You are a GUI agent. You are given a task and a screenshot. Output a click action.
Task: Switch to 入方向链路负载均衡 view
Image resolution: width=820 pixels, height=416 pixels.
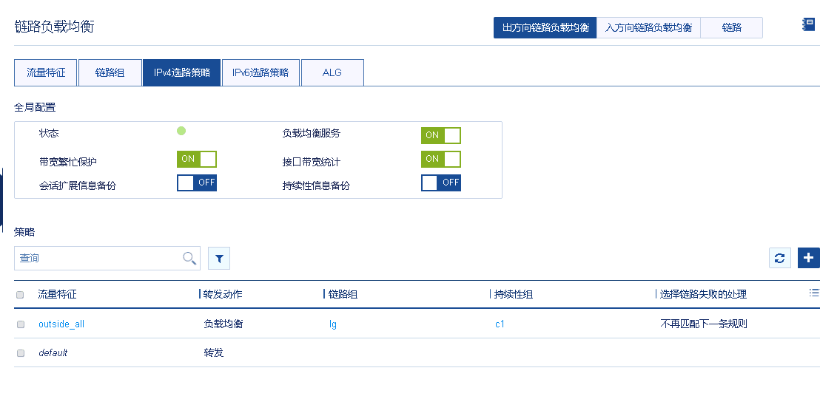648,27
